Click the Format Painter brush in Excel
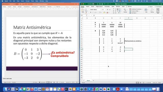Image resolution: width=163 pixels, height=92 pixels. pos(86,13)
